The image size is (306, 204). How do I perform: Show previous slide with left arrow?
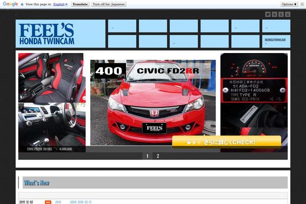[x=21, y=108]
